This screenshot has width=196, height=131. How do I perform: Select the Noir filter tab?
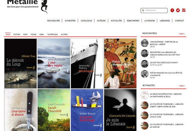coord(25,34)
